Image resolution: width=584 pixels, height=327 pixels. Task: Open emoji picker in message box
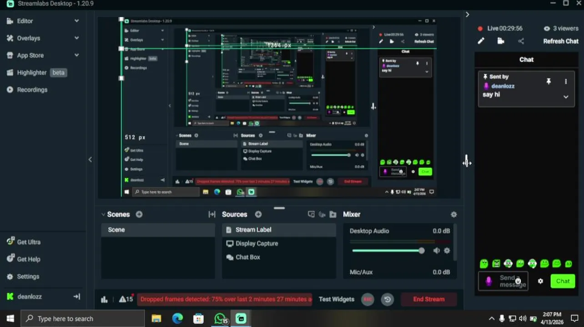tap(518, 281)
